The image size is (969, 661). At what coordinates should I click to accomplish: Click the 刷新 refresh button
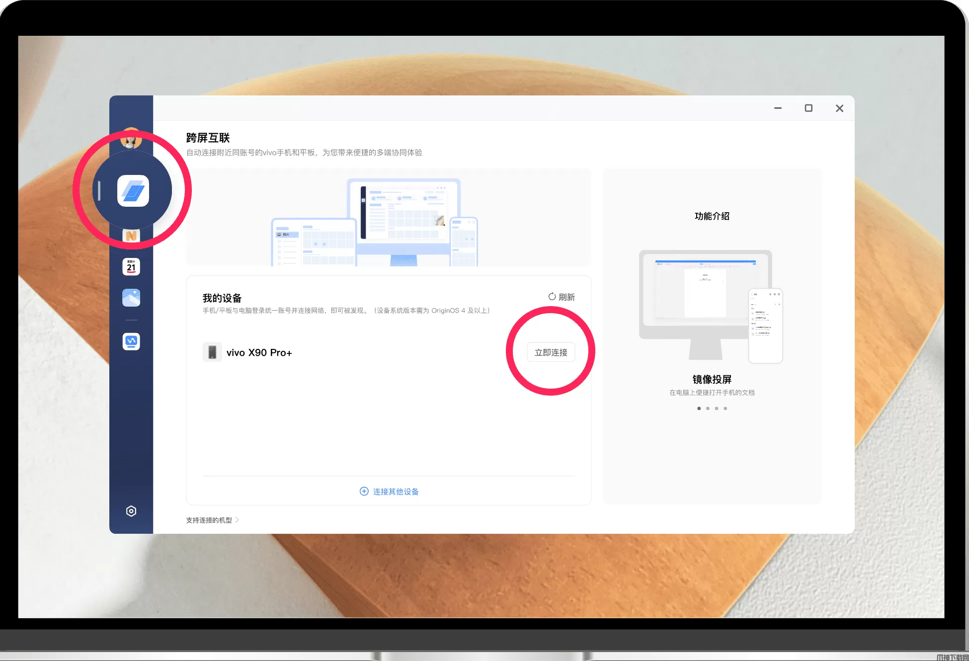pyautogui.click(x=562, y=297)
